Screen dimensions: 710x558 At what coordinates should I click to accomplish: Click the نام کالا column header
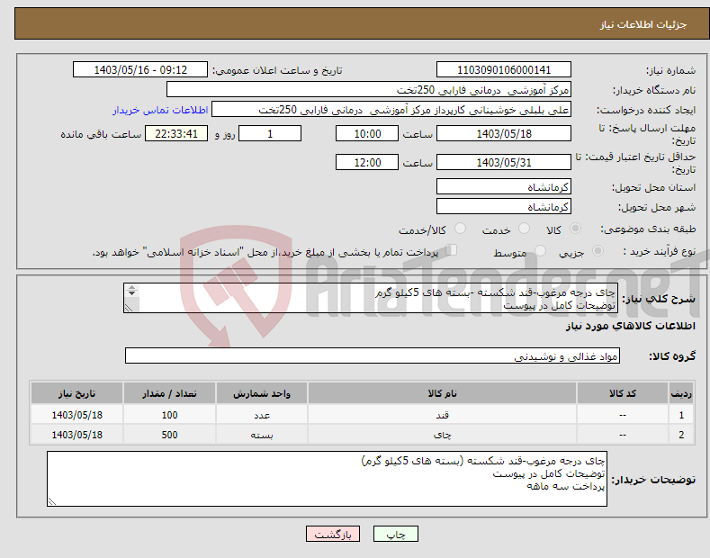[442, 393]
